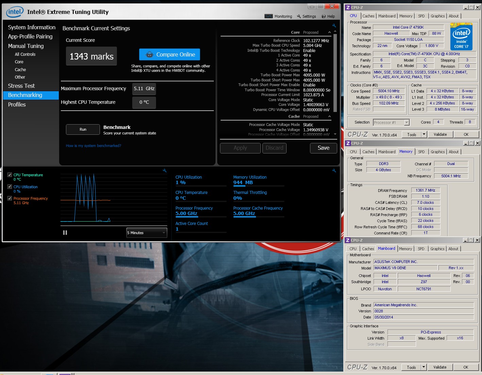The height and width of the screenshot is (375, 482).
Task: Open How is my system benchmarked link
Action: tap(93, 146)
